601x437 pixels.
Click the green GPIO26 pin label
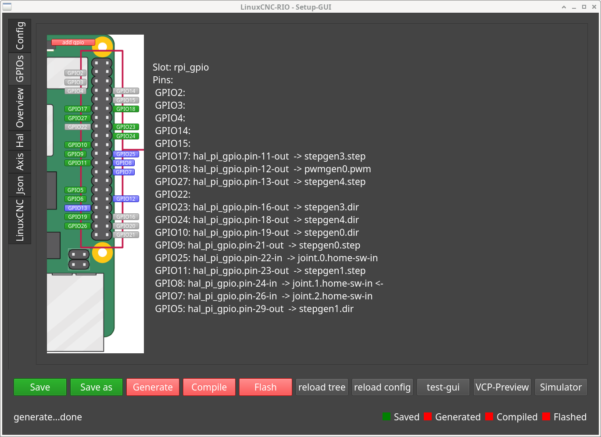[78, 226]
